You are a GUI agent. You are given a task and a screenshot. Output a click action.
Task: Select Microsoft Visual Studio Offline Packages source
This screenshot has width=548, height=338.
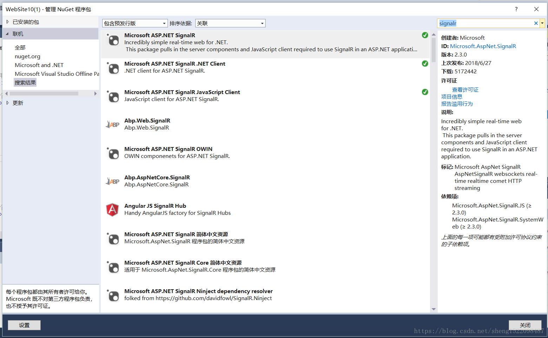pos(57,74)
